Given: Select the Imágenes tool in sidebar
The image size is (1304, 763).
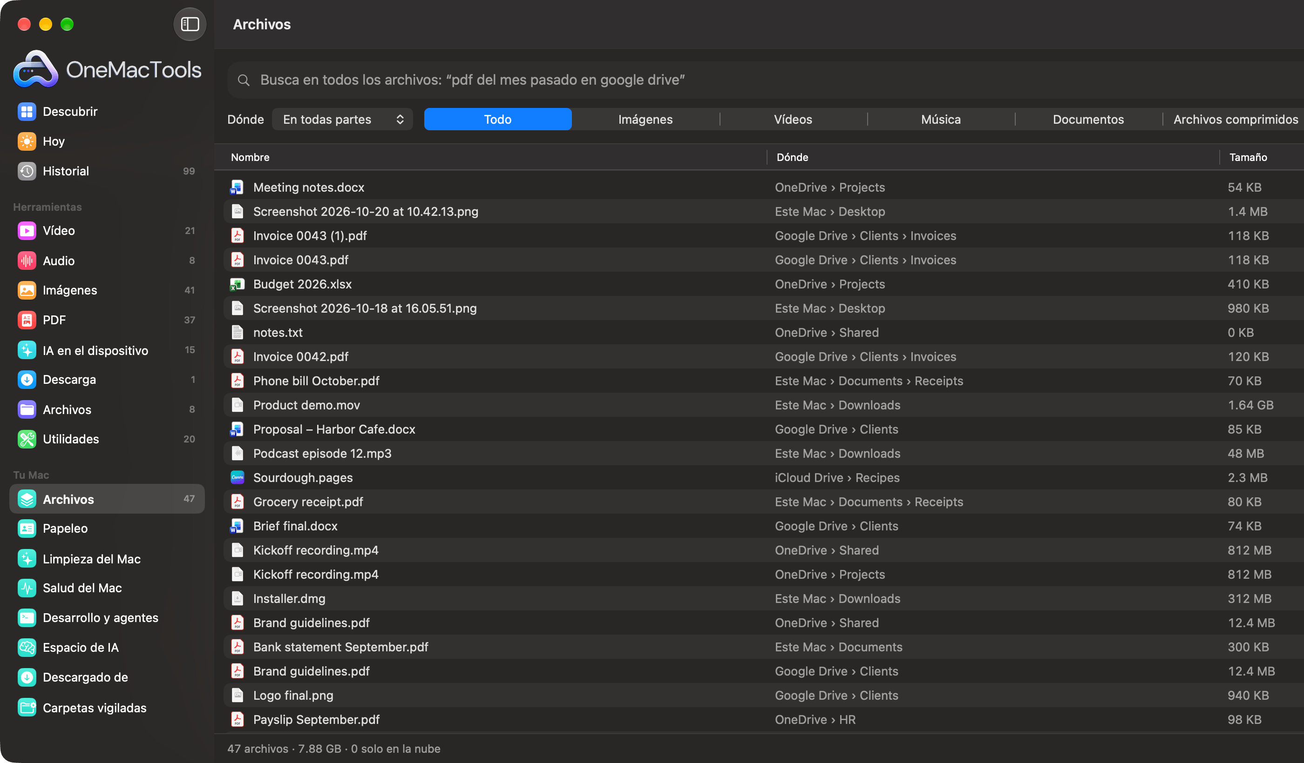Looking at the screenshot, I should [107, 290].
